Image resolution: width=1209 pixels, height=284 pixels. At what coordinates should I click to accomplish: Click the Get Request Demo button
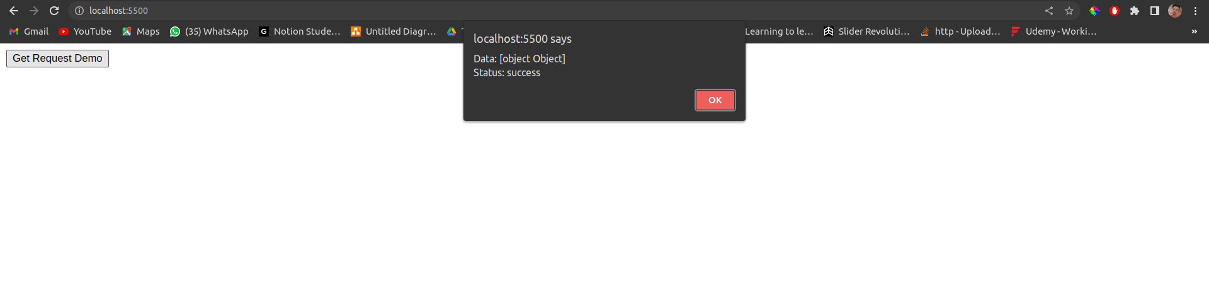(x=57, y=59)
